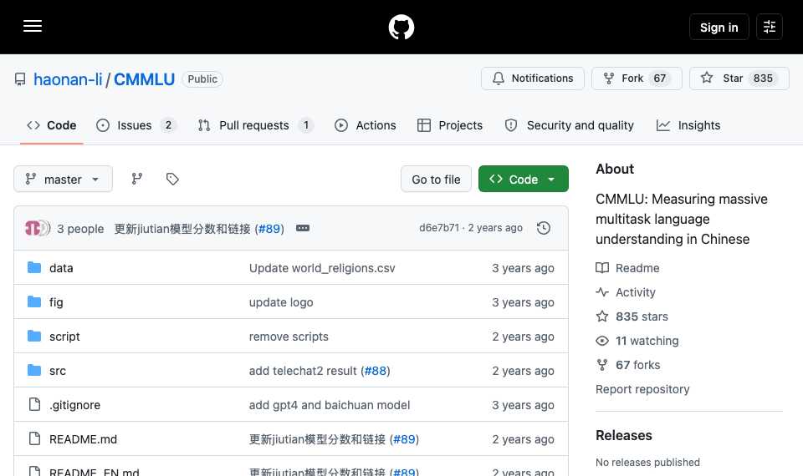The width and height of the screenshot is (803, 476).
Task: Open the hamburger navigation menu
Action: [x=33, y=26]
